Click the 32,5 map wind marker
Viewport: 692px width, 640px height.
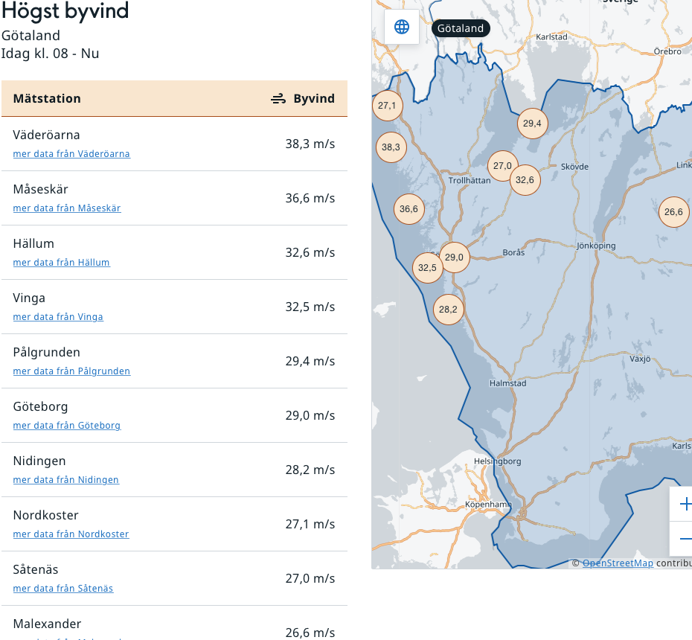(427, 268)
